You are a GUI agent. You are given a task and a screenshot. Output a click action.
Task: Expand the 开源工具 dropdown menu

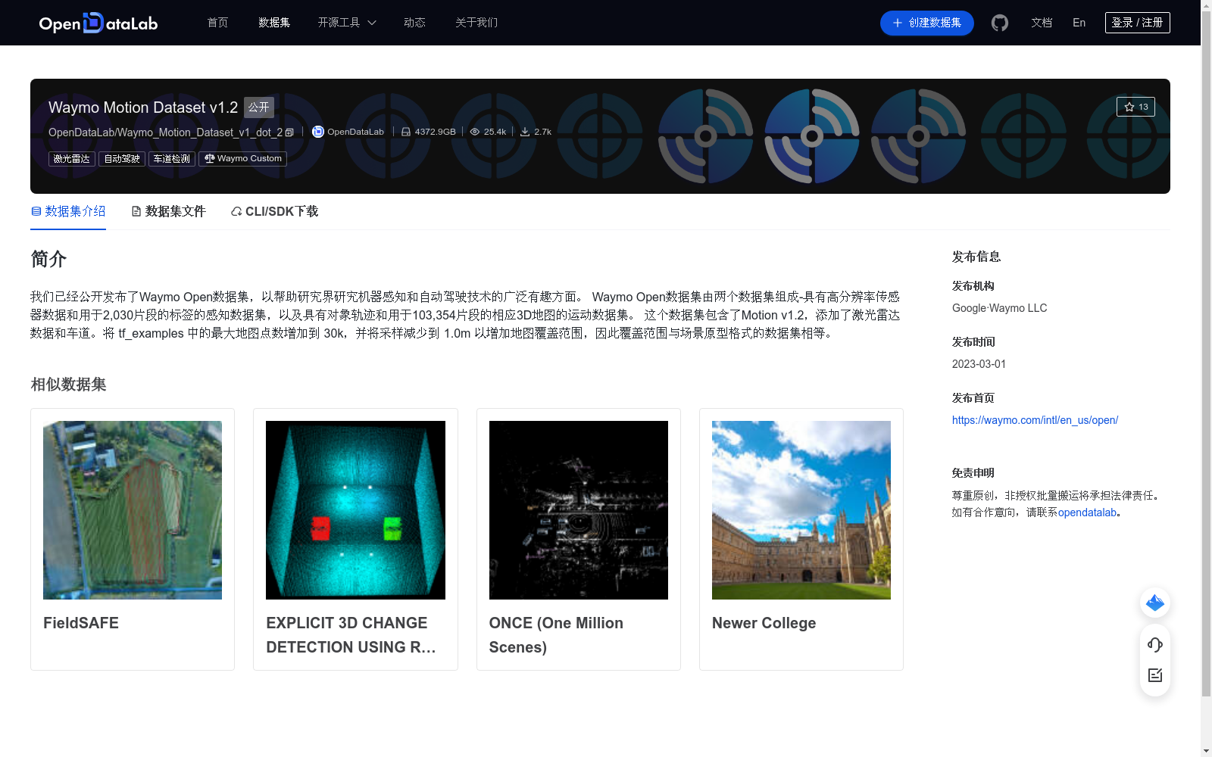[346, 23]
